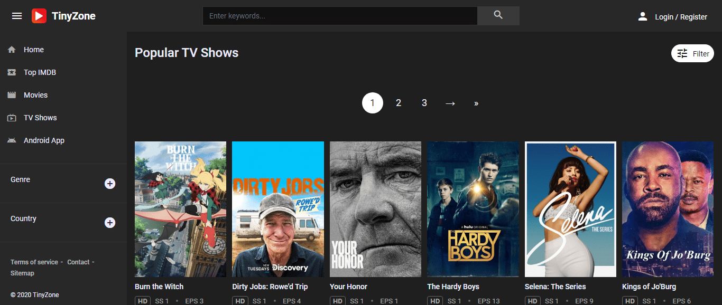Click Dirty Jobs: Rowe'd Trip title
The width and height of the screenshot is (722, 305).
(270, 287)
